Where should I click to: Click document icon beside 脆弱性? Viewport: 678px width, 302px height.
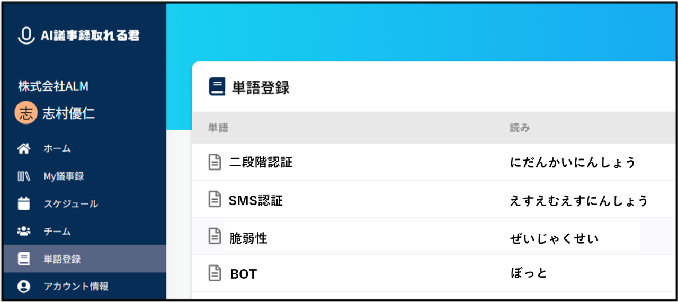point(215,236)
